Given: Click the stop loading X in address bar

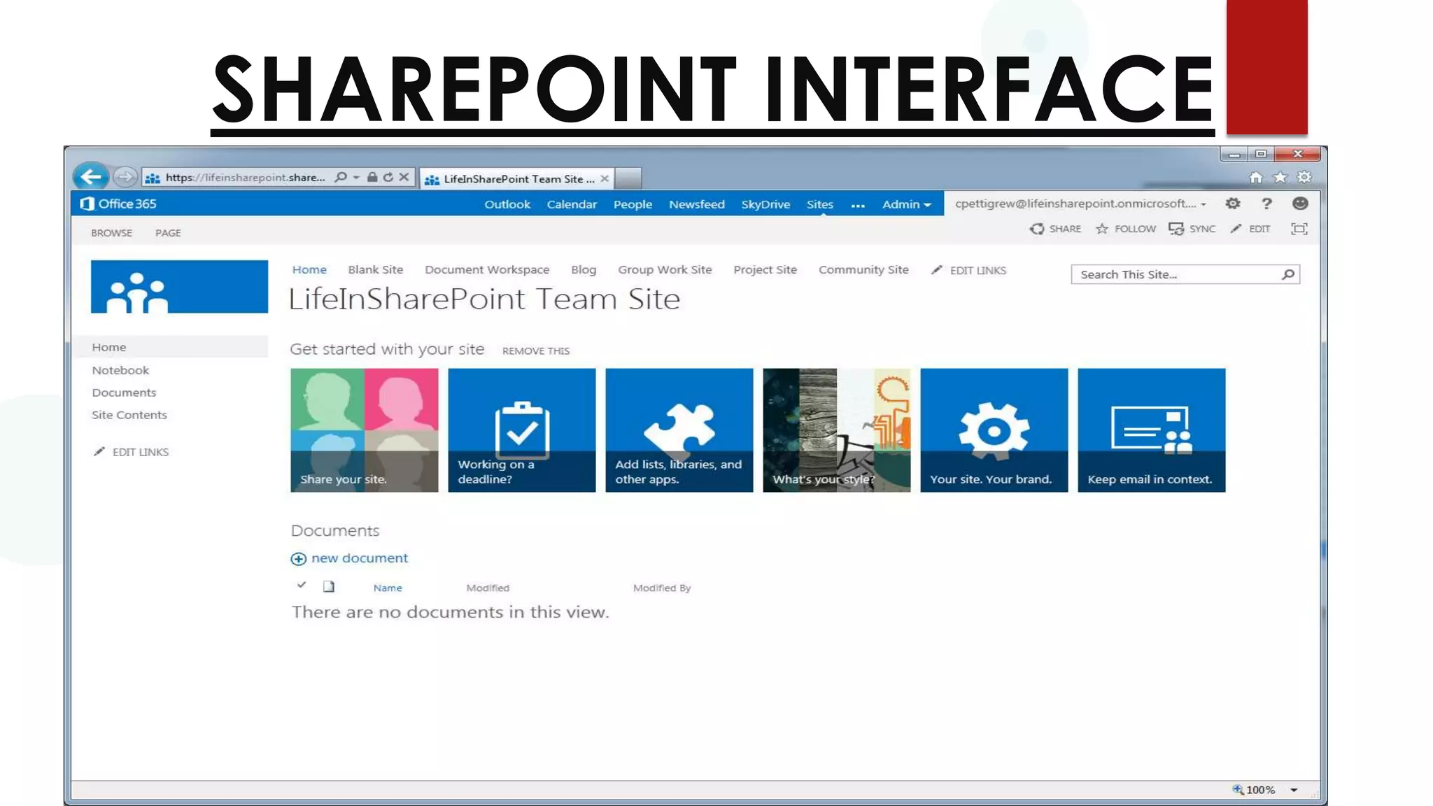Looking at the screenshot, I should (404, 177).
